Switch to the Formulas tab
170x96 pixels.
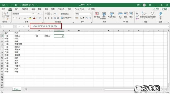[x=33, y=9]
